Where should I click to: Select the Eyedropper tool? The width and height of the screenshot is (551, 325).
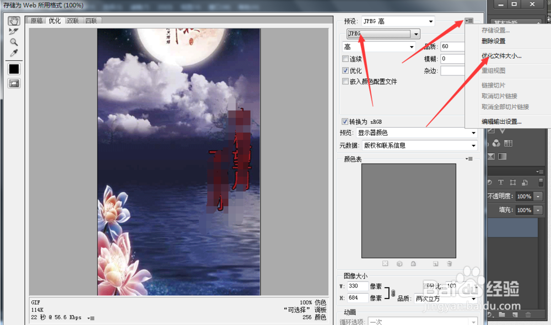point(13,53)
